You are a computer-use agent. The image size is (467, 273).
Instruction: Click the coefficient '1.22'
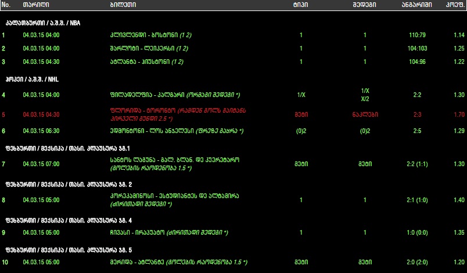(x=459, y=62)
